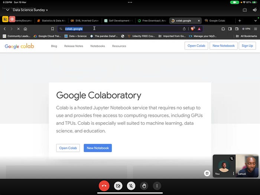Viewport: 260px width, 195px height.
Task: Click blue New Notebook button in card
Action: [x=98, y=148]
